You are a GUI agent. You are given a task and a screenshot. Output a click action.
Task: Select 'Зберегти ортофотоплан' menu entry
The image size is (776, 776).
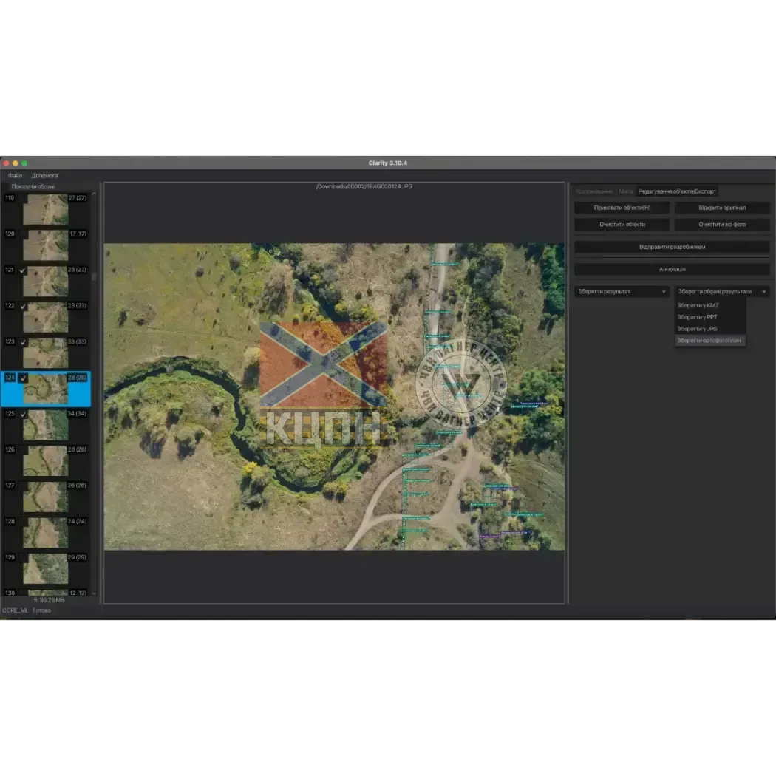[709, 341]
